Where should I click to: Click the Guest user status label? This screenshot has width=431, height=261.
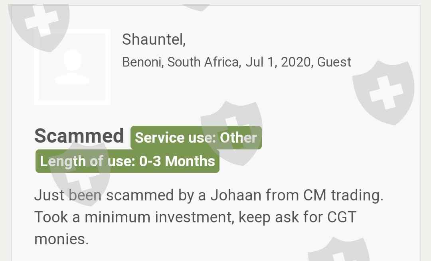(334, 62)
